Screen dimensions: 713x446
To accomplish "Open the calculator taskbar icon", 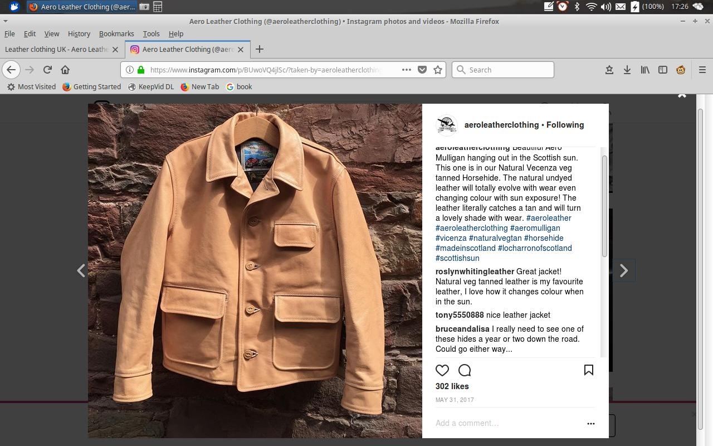I will pos(158,7).
